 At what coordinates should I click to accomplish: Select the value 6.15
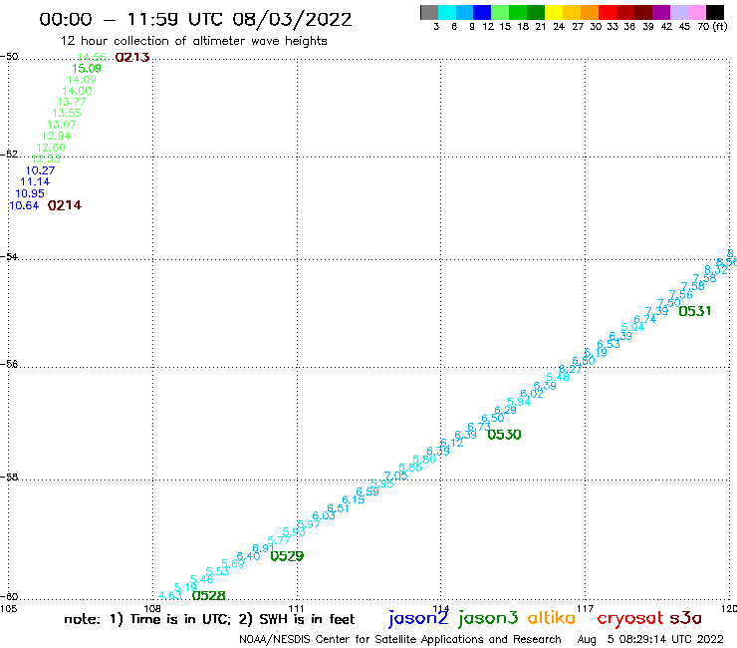click(x=353, y=499)
